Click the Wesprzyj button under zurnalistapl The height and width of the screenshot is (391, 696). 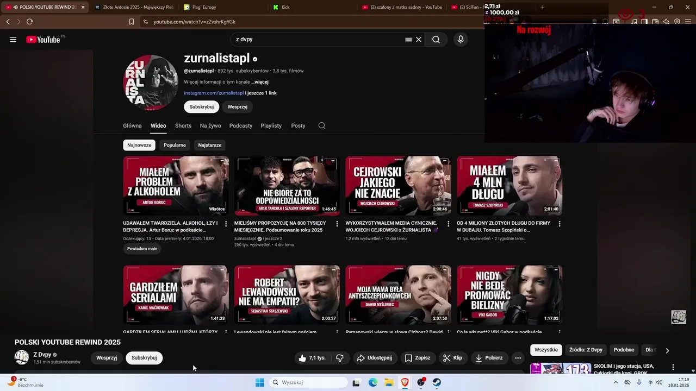238,106
